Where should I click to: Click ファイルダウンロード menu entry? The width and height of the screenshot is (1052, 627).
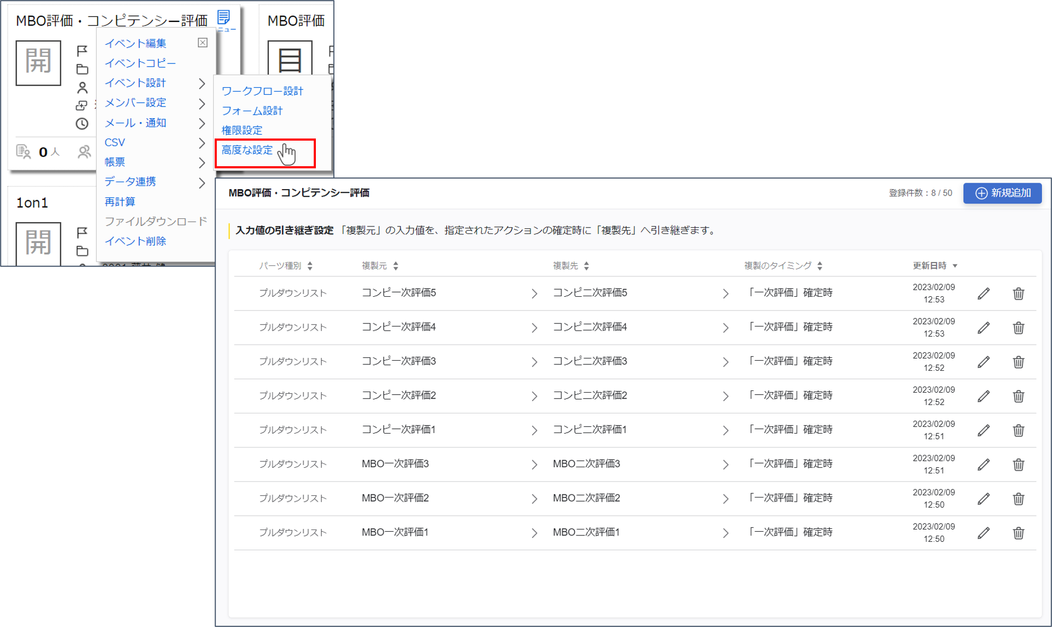pyautogui.click(x=156, y=221)
